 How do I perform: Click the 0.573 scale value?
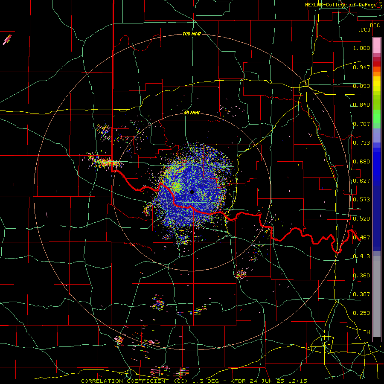point(361,200)
